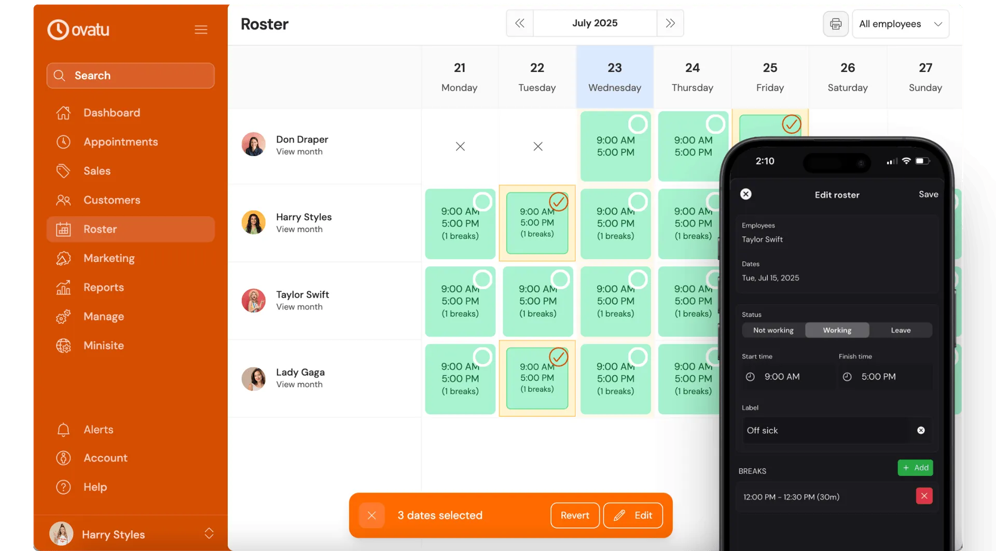This screenshot has width=996, height=551.
Task: Expand the Harry Styles account switcher
Action: tap(209, 533)
